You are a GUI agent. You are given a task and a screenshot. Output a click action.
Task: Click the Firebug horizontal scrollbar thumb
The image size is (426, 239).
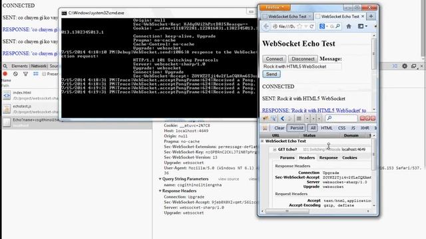[x=287, y=211]
